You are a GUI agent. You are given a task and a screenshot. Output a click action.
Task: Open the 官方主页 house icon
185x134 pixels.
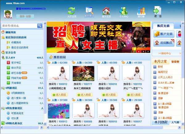coord(106,11)
